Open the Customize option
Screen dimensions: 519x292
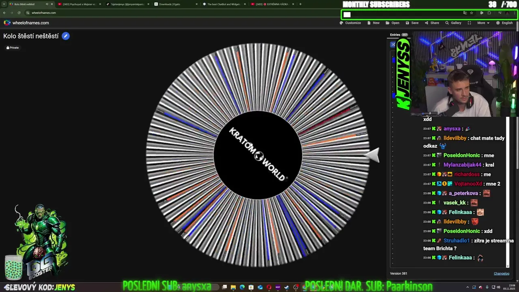(x=350, y=23)
